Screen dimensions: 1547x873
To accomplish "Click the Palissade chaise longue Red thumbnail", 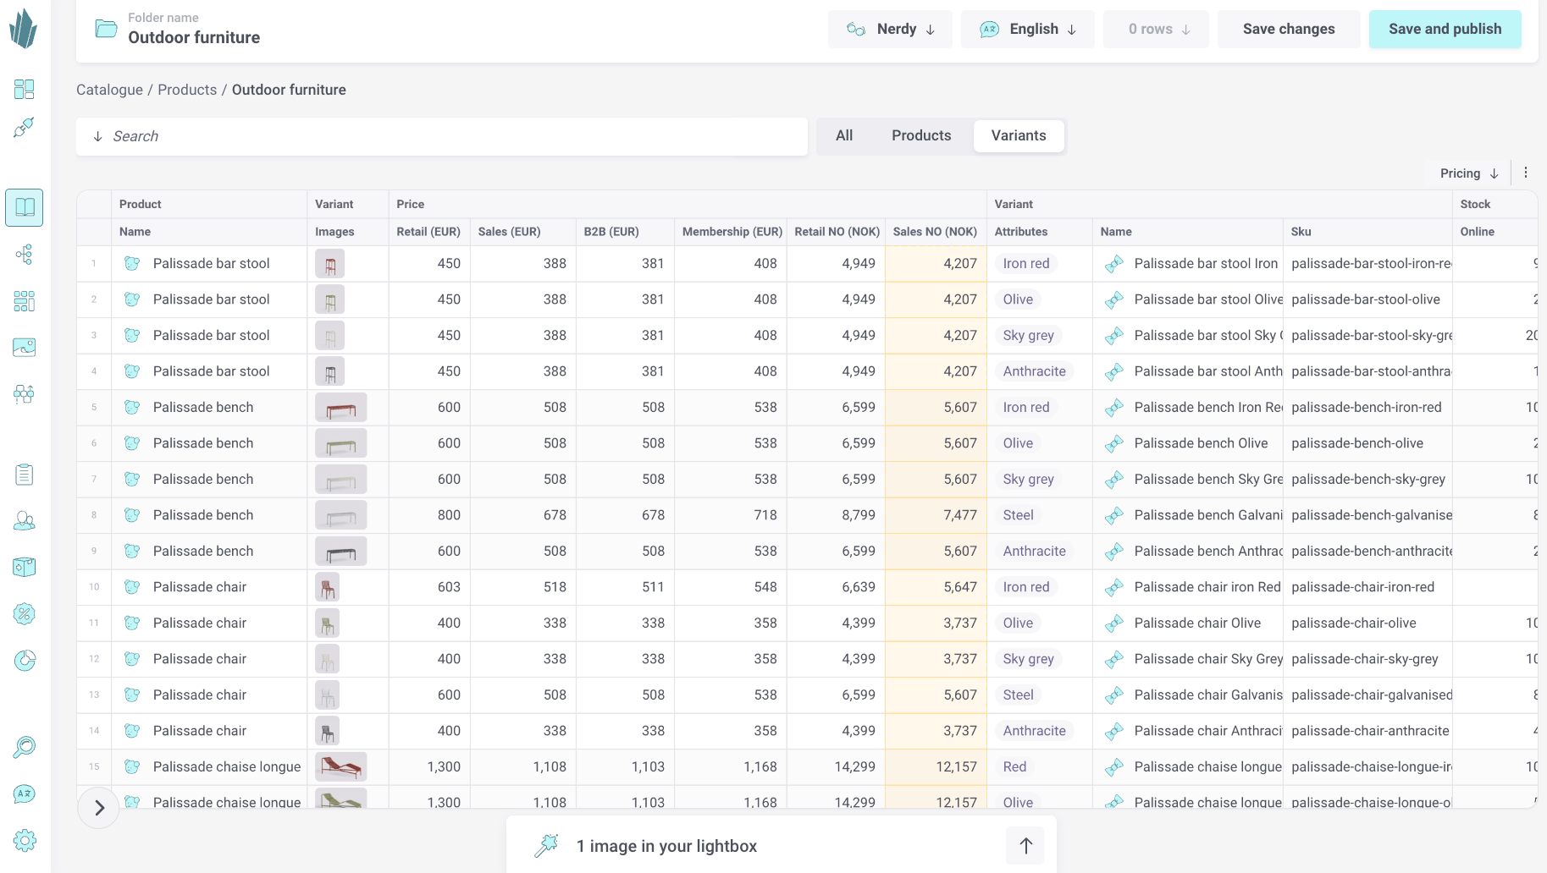I will [x=340, y=767].
